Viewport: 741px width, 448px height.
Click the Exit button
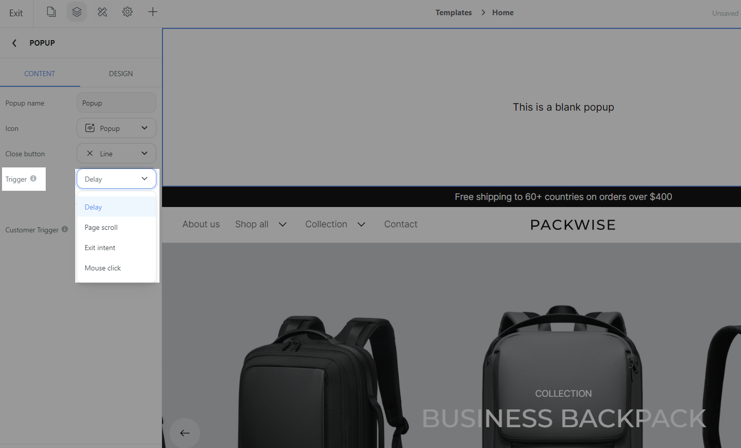pyautogui.click(x=16, y=13)
